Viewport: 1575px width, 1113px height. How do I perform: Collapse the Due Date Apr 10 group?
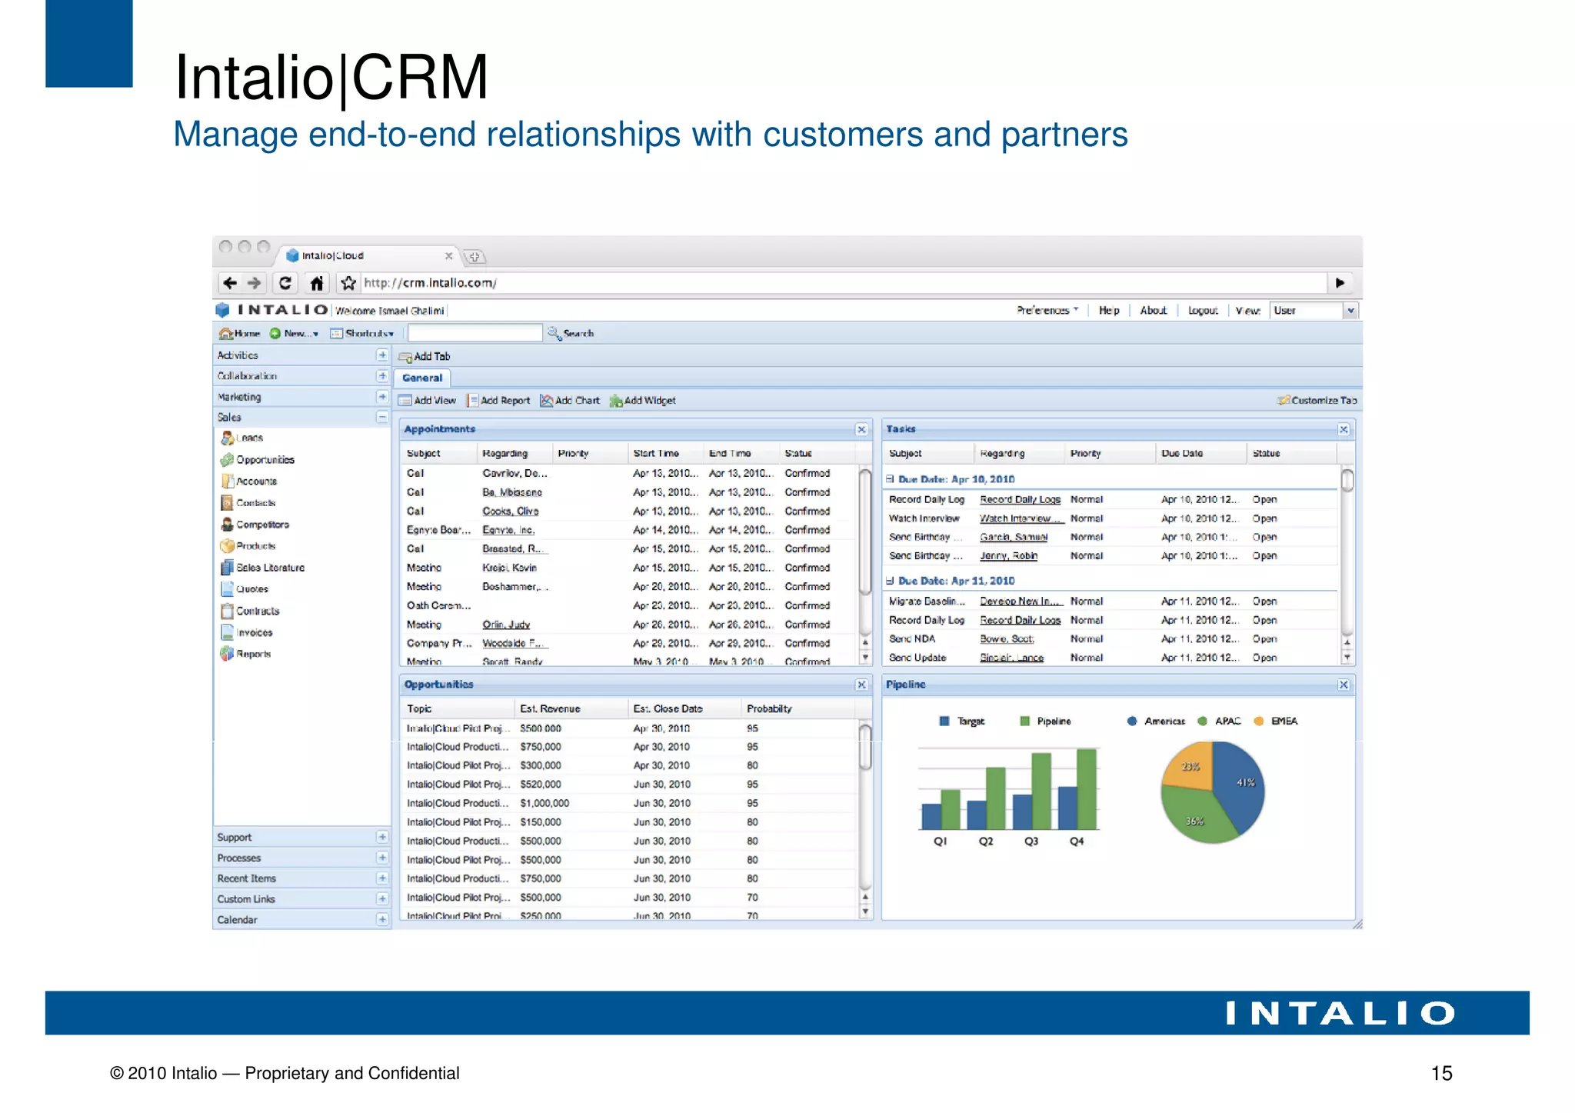pyautogui.click(x=890, y=478)
